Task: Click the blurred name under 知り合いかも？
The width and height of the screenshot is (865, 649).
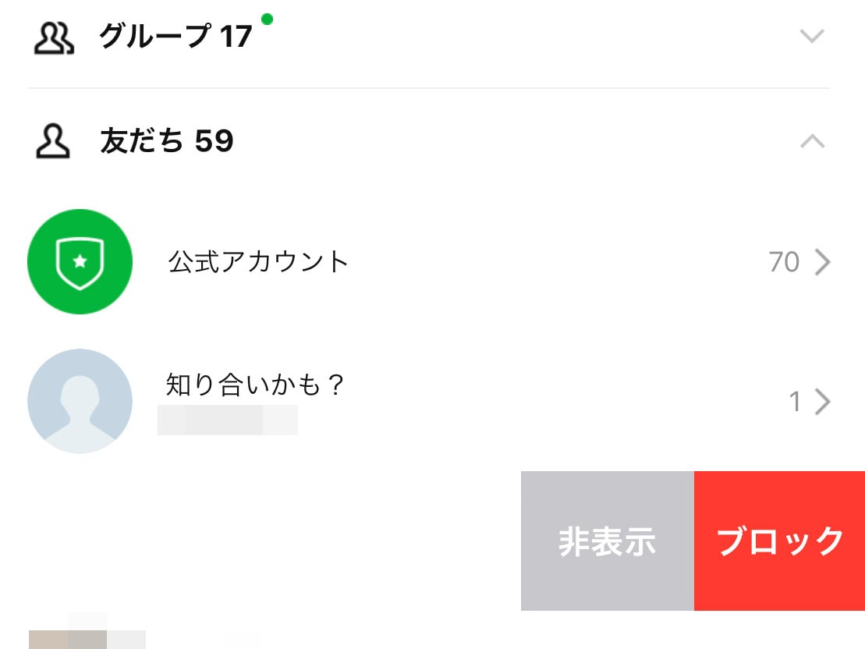Action: pos(229,420)
